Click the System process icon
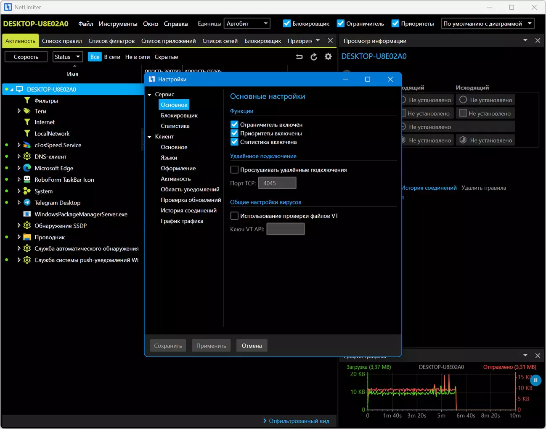 click(27, 191)
